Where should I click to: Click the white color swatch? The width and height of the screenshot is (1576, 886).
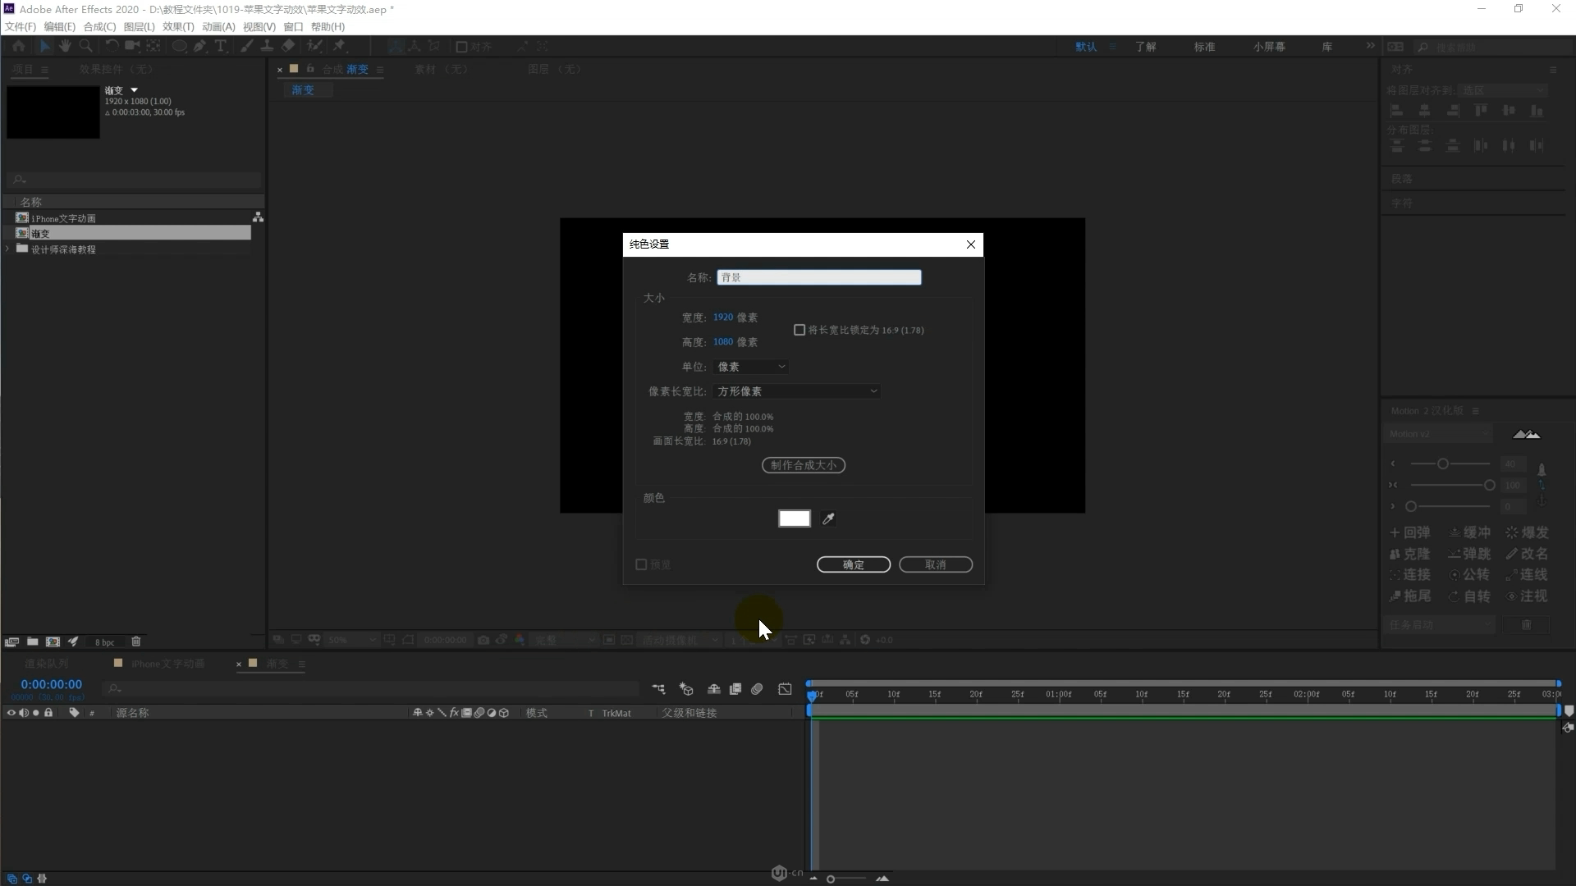(x=794, y=518)
